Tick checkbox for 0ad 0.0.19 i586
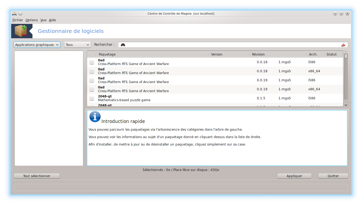 [x=92, y=80]
